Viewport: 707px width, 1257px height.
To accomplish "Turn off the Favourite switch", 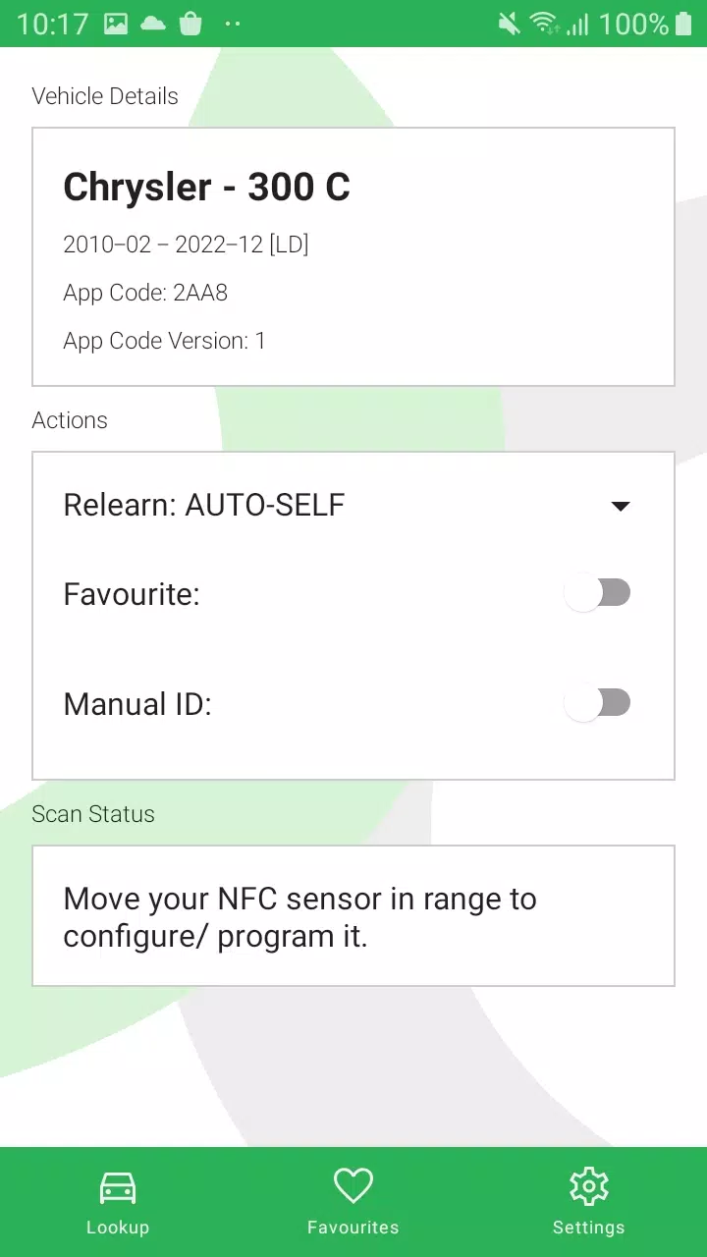I will [x=598, y=592].
